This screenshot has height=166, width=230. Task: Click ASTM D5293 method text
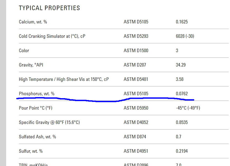pyautogui.click(x=136, y=36)
